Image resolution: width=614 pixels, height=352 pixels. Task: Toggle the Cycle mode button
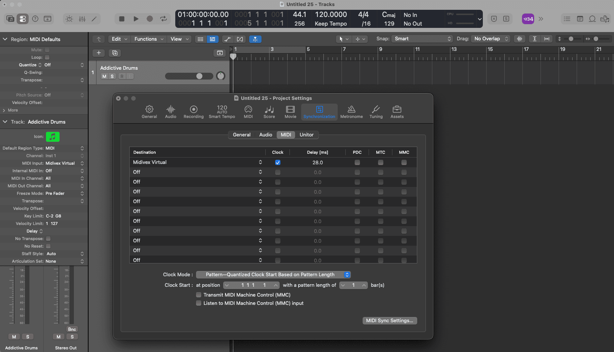(x=164, y=19)
